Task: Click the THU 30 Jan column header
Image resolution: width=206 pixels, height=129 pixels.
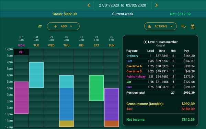Action: tap(66, 41)
